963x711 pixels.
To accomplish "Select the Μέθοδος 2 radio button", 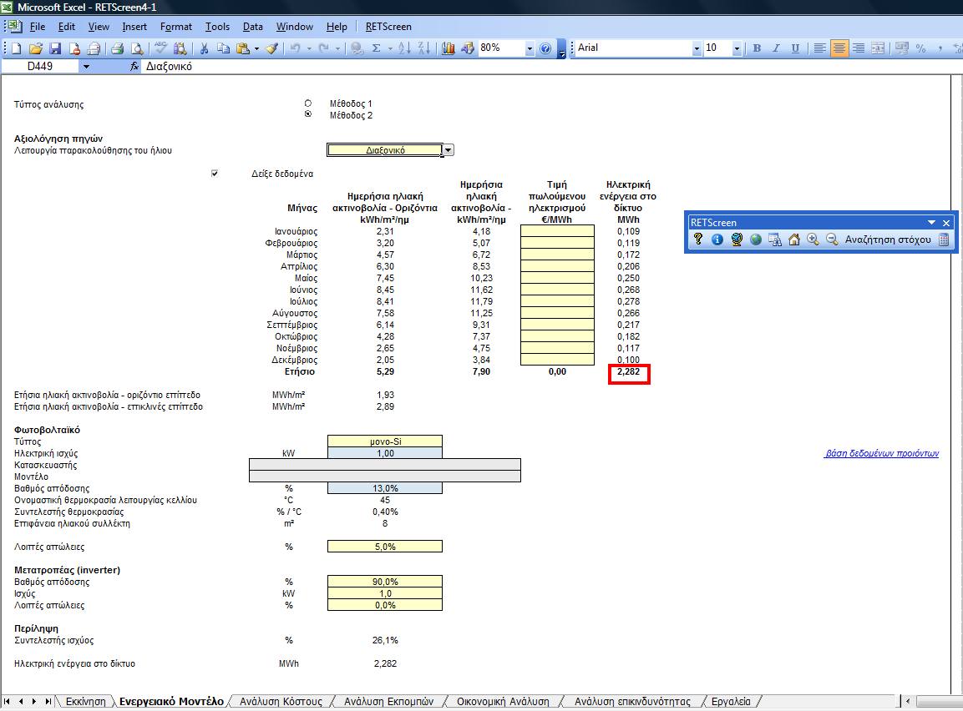I will coord(307,114).
